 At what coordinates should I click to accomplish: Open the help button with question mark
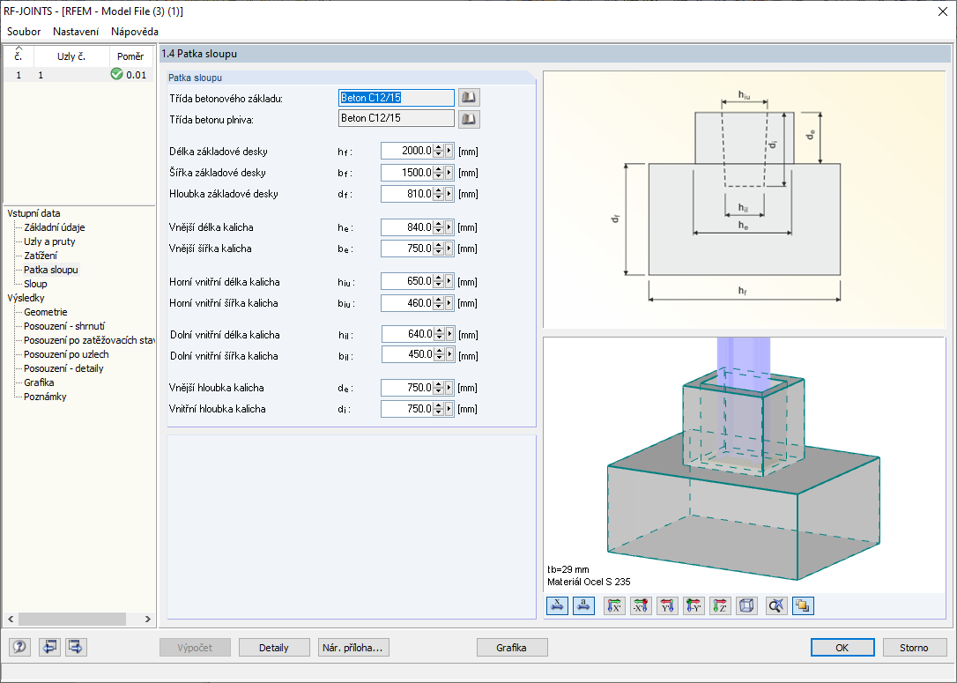(x=20, y=647)
